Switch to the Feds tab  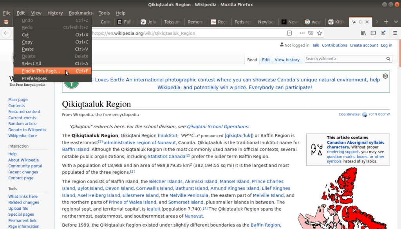(243, 22)
